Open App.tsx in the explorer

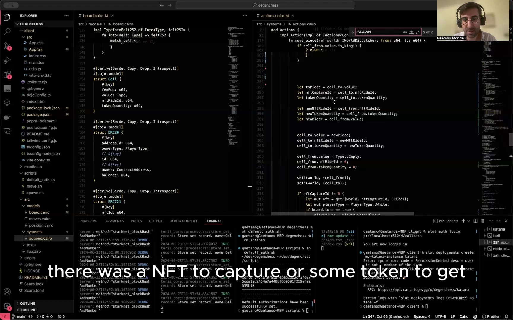click(36, 49)
